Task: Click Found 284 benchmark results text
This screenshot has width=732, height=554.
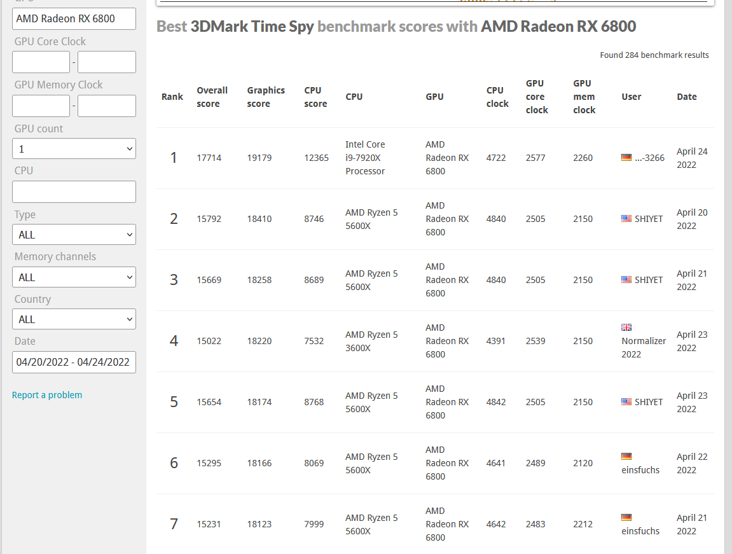Action: click(x=654, y=55)
